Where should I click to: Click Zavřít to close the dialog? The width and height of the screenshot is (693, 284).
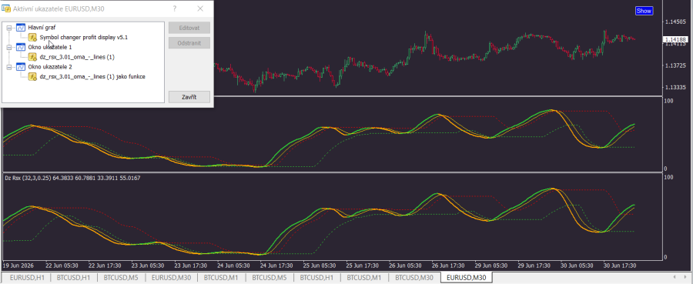189,97
